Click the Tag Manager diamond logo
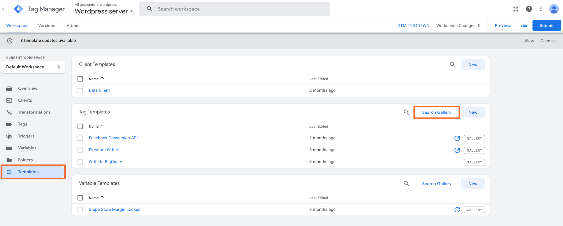This screenshot has height=226, width=563. tap(18, 9)
